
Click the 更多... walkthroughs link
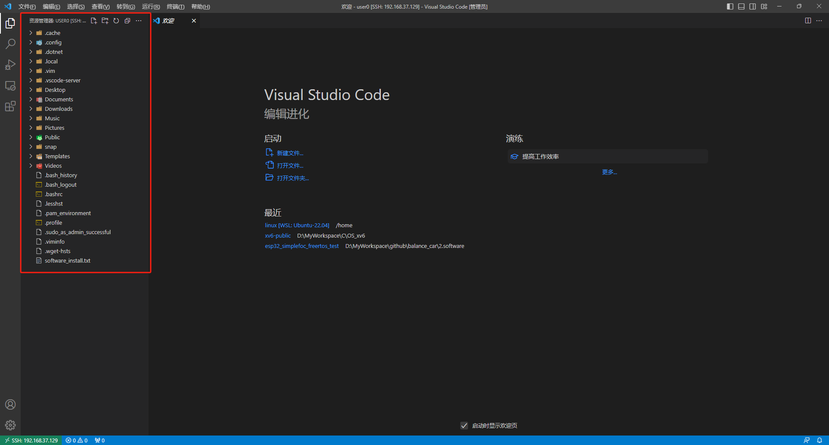click(x=609, y=172)
